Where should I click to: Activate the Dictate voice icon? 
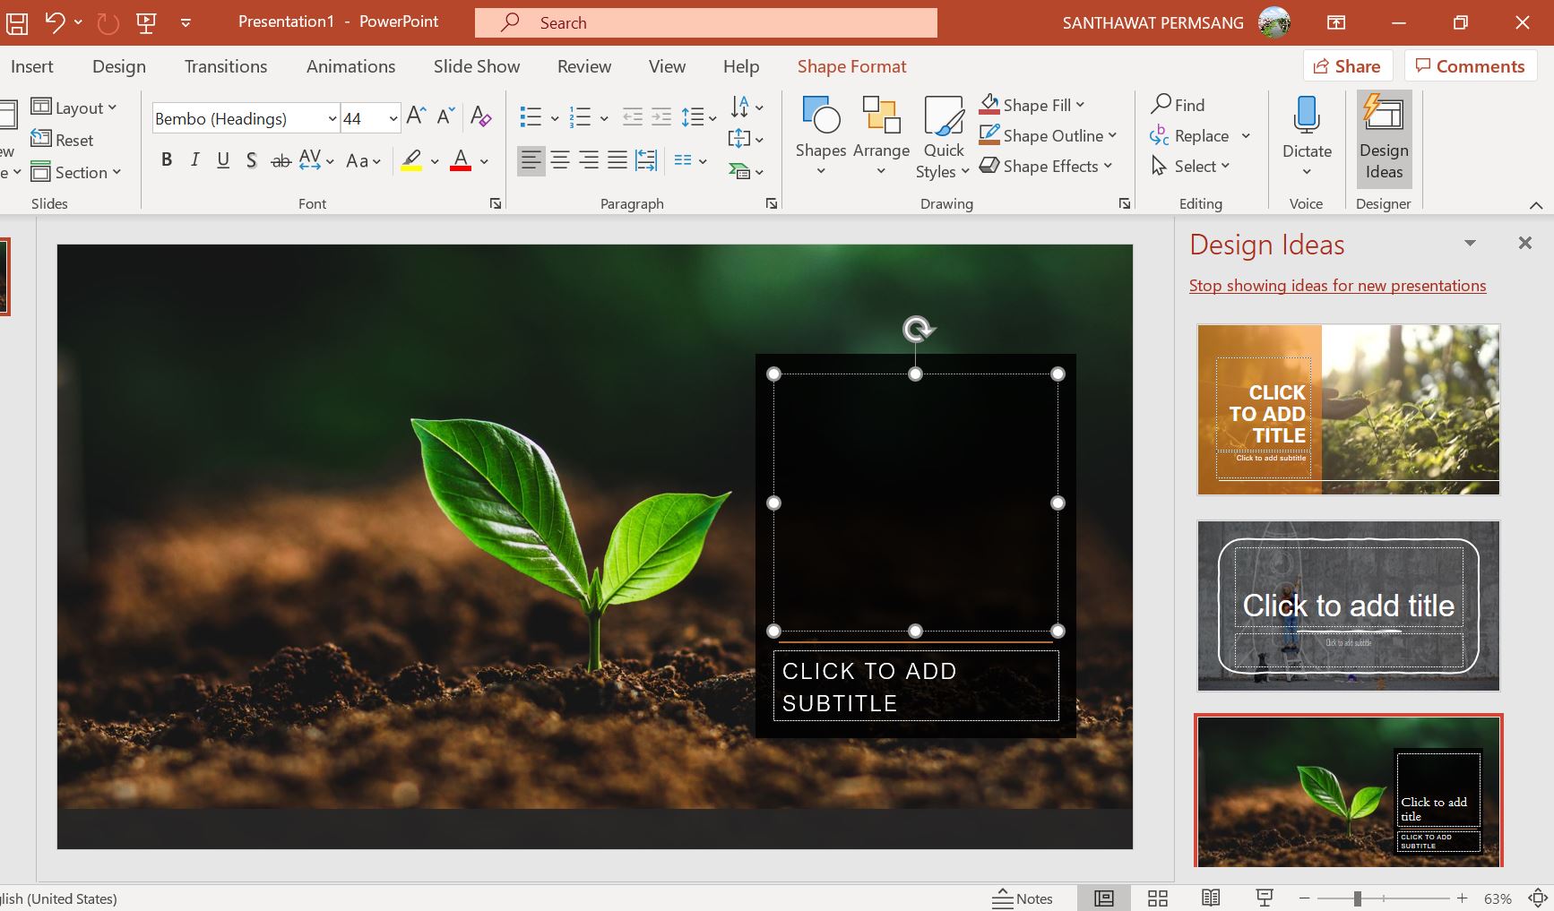(x=1306, y=116)
